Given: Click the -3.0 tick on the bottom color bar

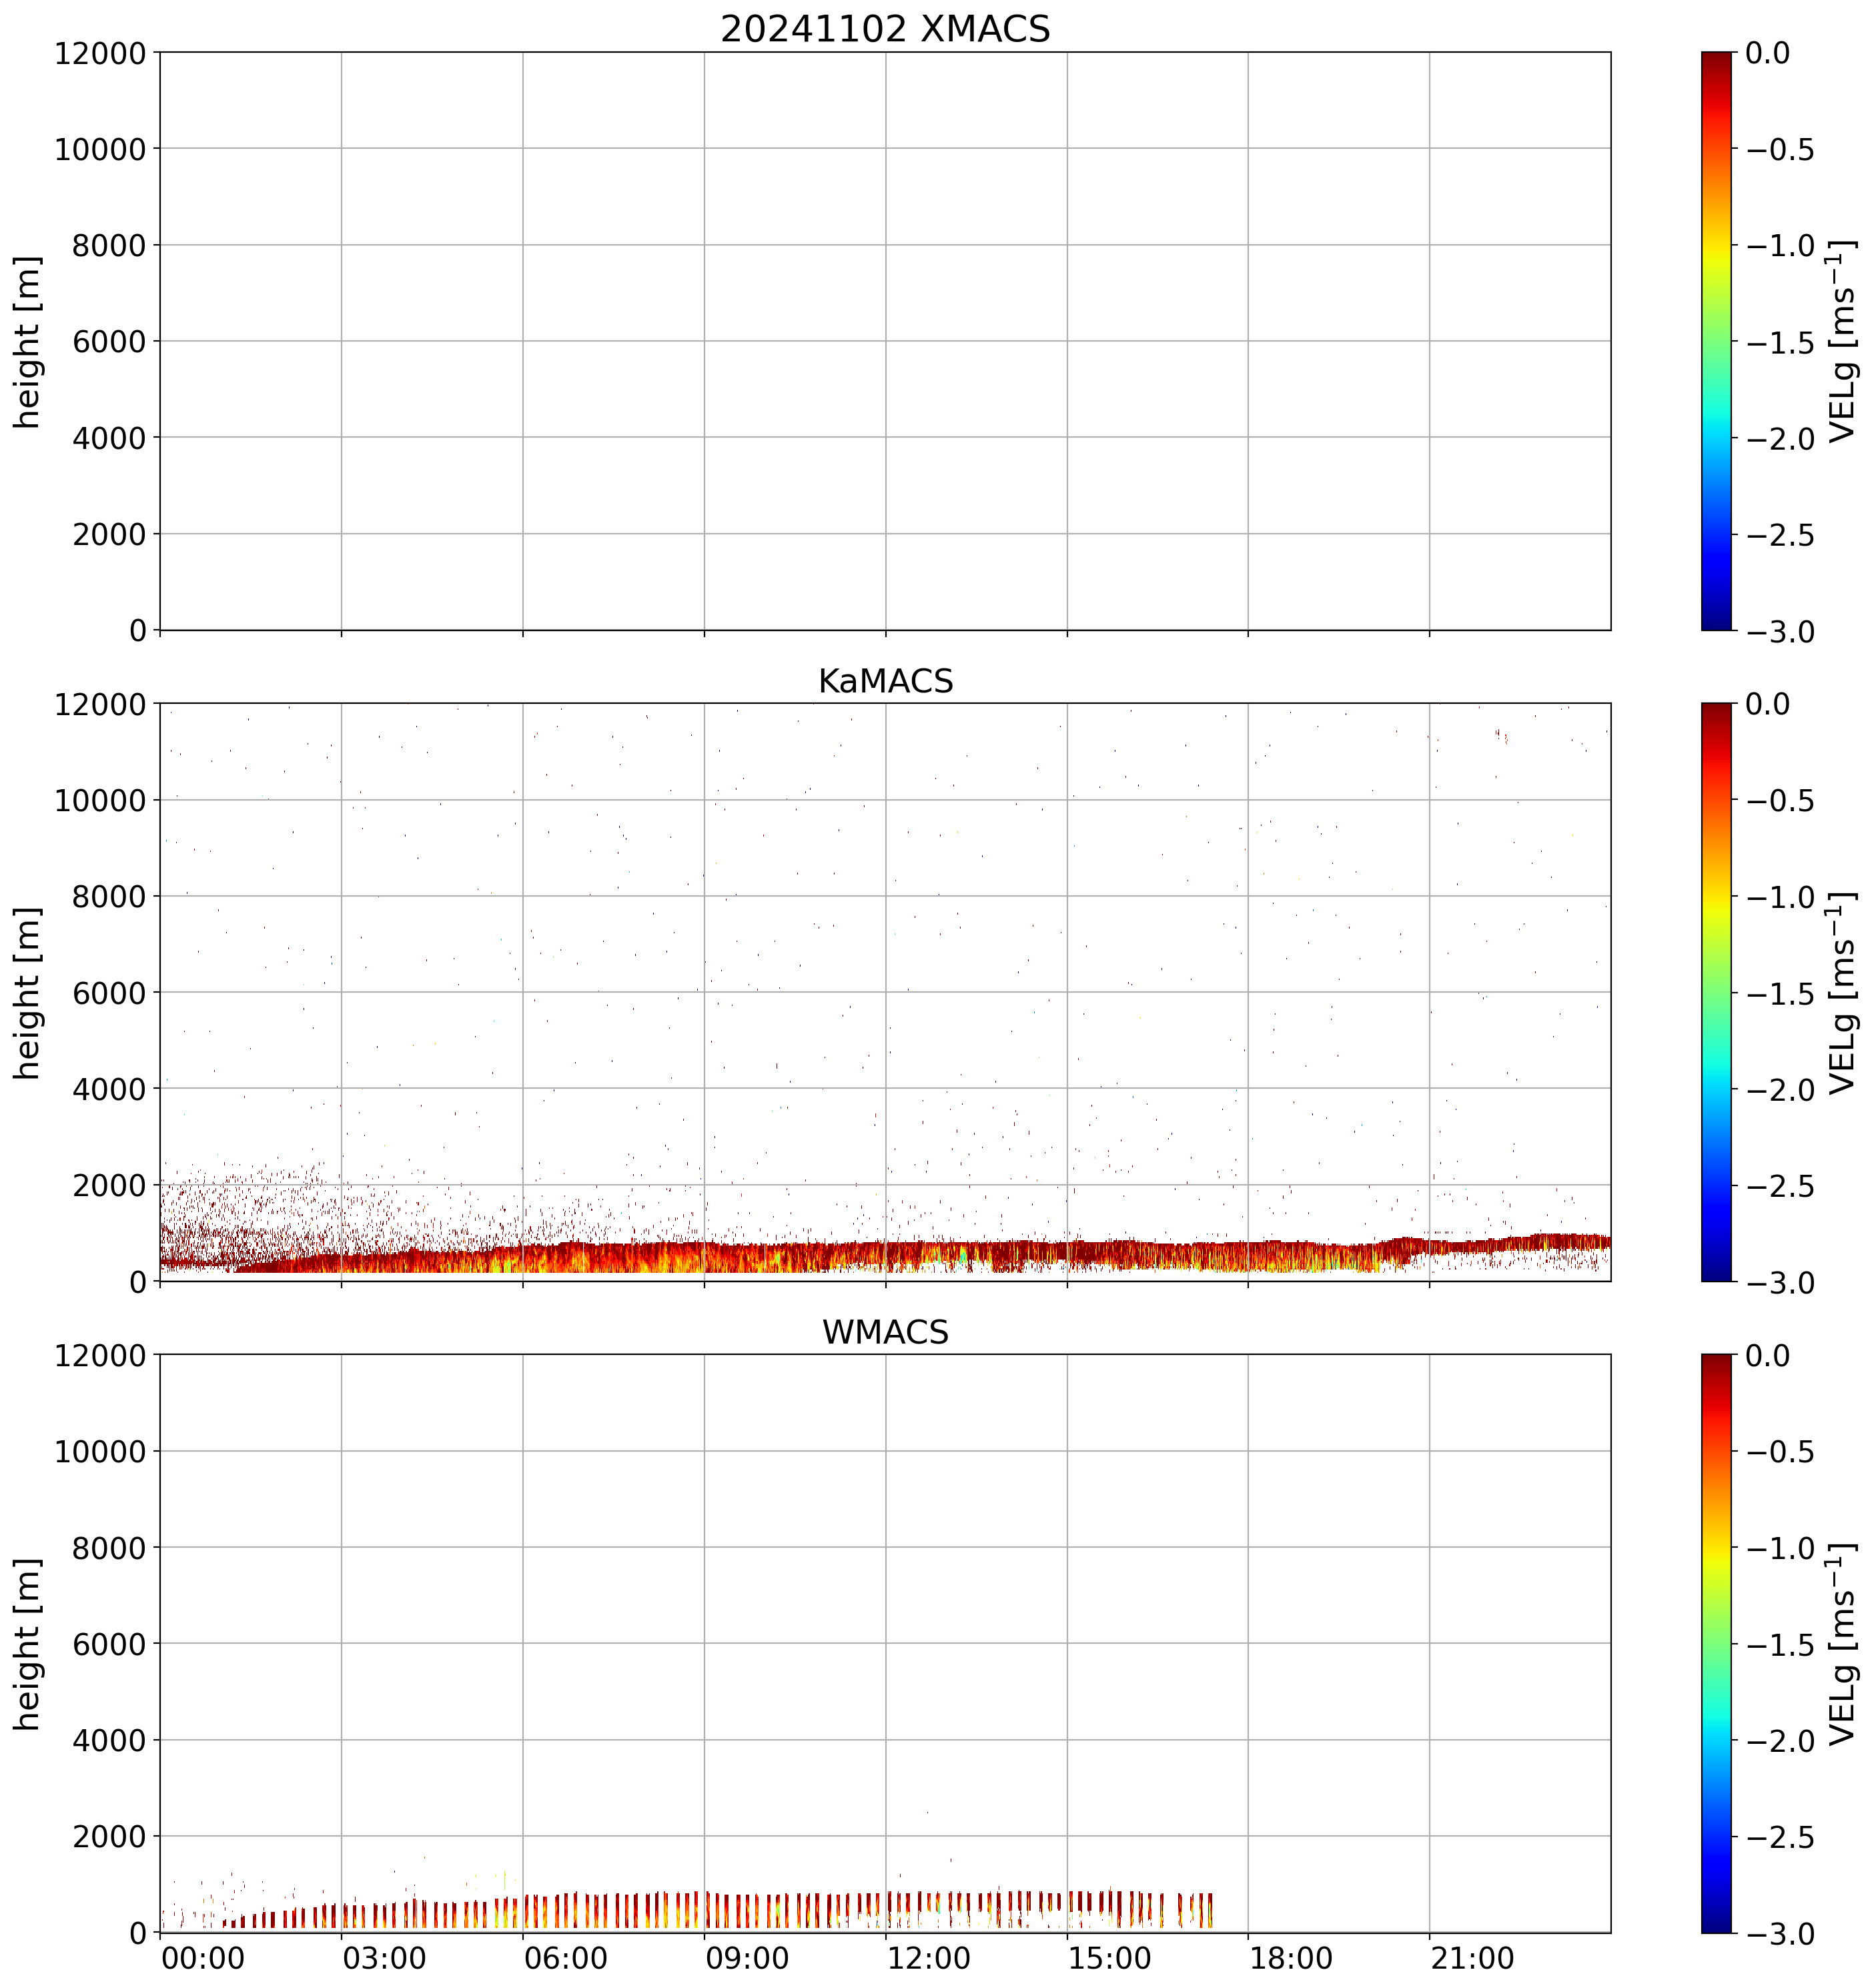Looking at the screenshot, I should tap(1780, 1934).
